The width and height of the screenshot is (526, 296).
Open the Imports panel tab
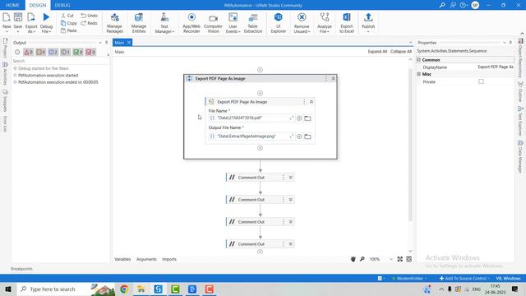(169, 259)
